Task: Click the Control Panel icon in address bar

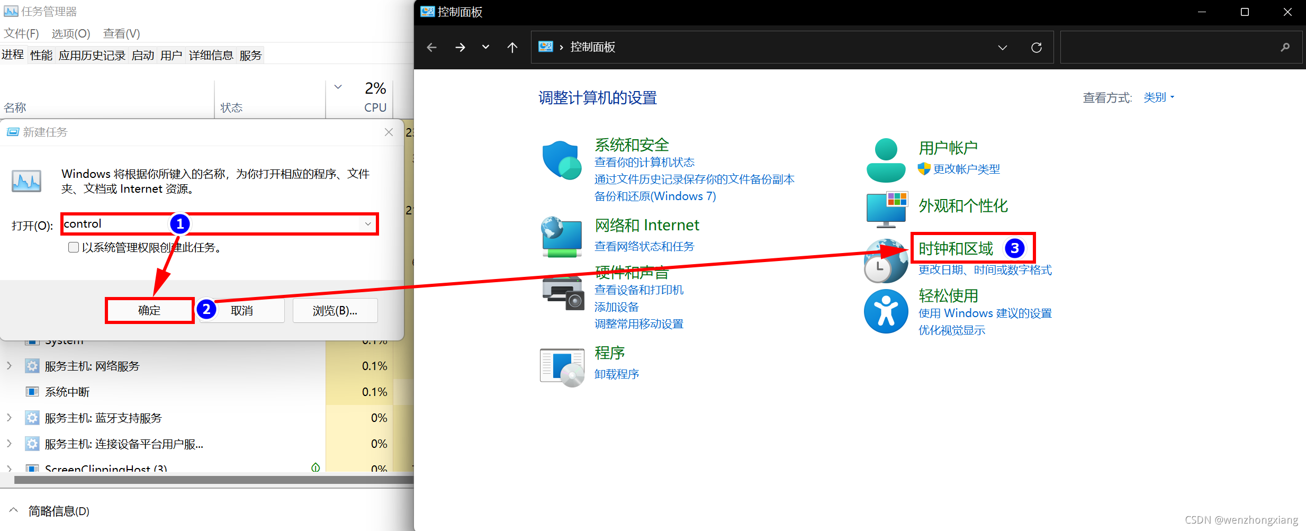Action: pyautogui.click(x=545, y=47)
